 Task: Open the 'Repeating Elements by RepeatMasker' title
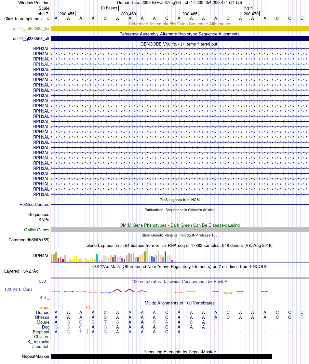pos(180,352)
